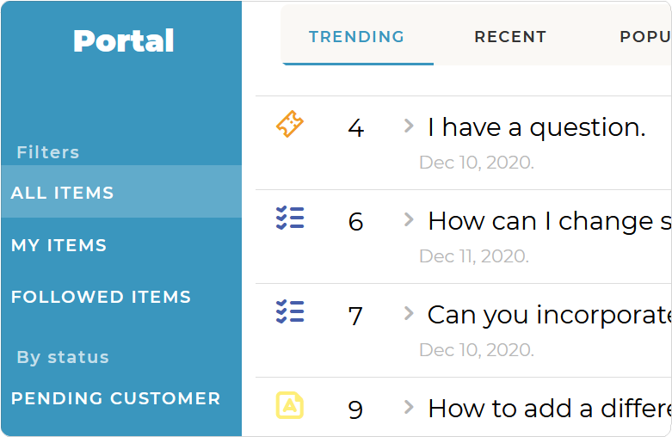
Task: Click the orange ticket icon
Action: (290, 124)
